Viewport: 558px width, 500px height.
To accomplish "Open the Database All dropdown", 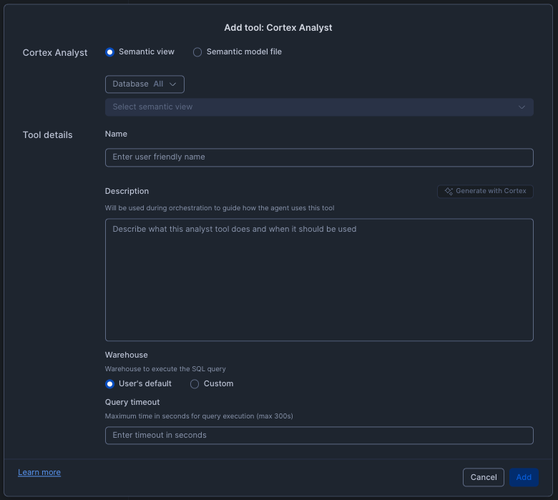I will tap(145, 84).
